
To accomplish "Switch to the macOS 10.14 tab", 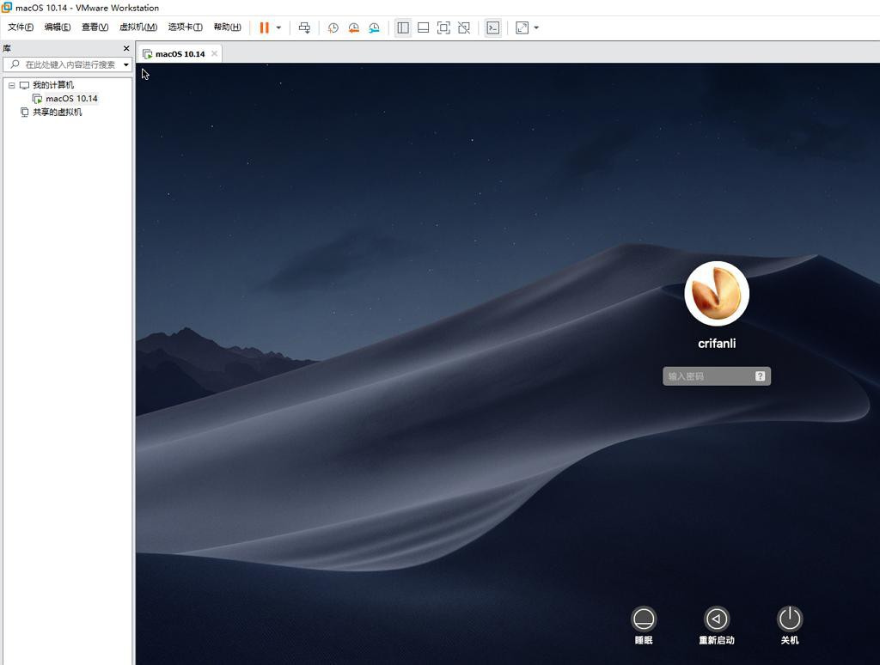I will (180, 54).
